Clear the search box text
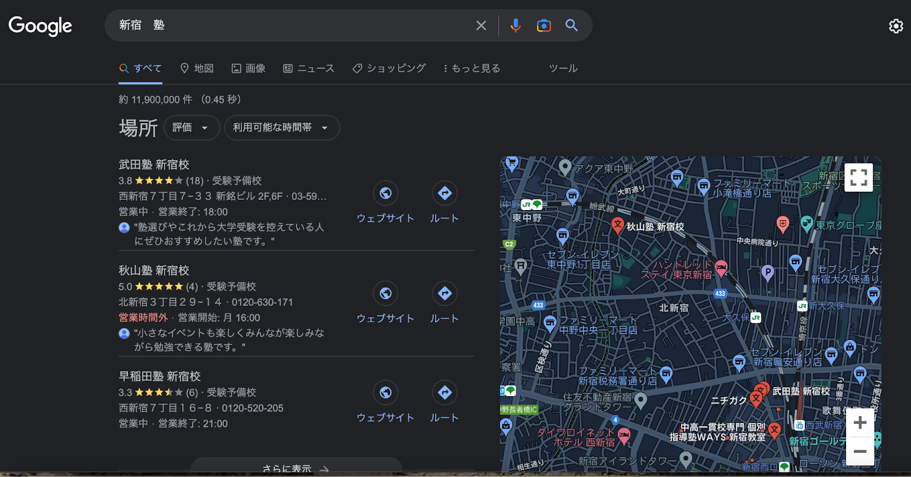Viewport: 911px width, 477px height. [x=481, y=26]
